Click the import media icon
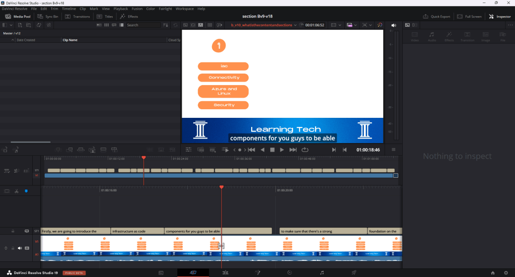The image size is (515, 277). click(x=20, y=25)
